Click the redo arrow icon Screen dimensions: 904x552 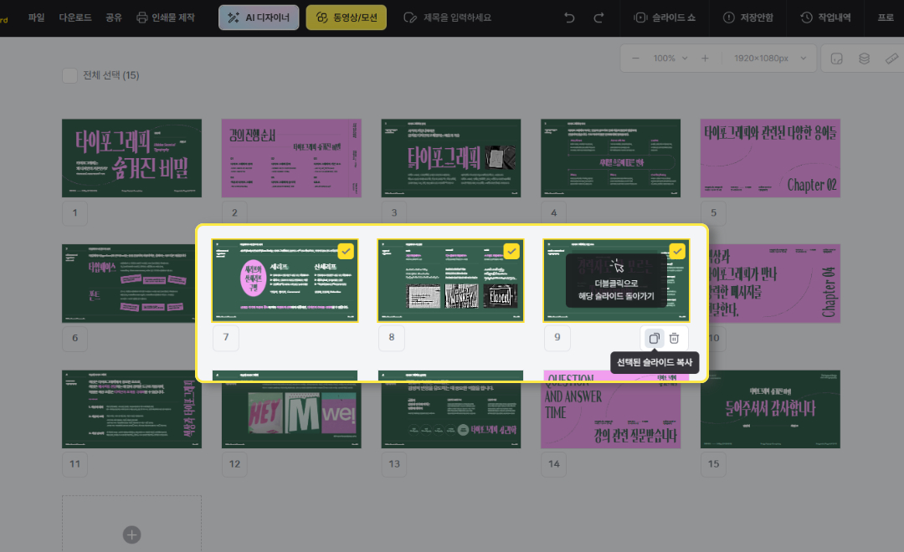[x=598, y=18]
